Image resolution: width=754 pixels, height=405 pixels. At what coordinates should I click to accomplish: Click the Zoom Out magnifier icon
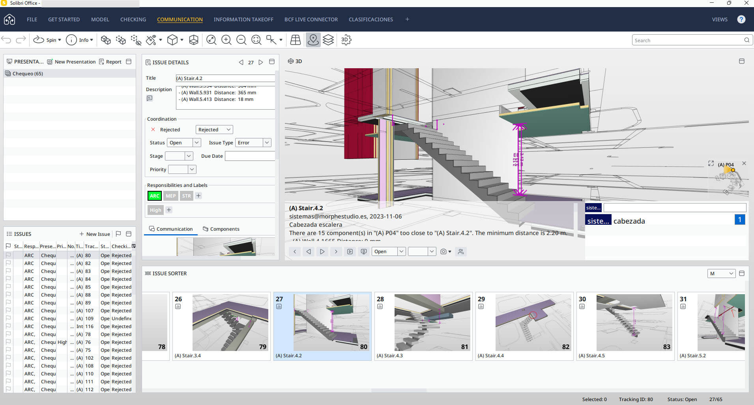click(241, 40)
